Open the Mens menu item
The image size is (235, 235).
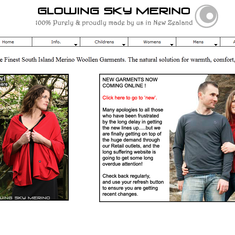point(198,42)
